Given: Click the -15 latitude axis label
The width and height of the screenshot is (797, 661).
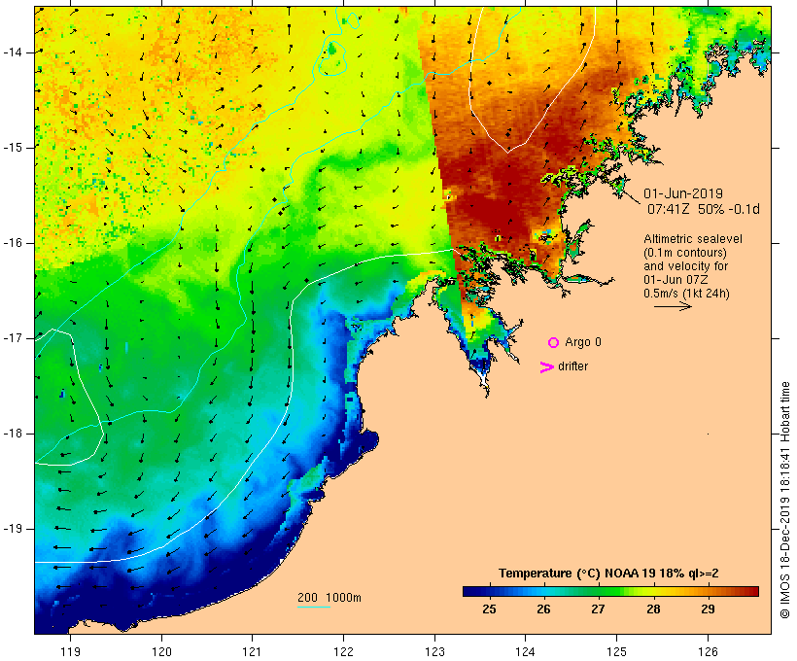Looking at the screenshot, I should (x=13, y=148).
